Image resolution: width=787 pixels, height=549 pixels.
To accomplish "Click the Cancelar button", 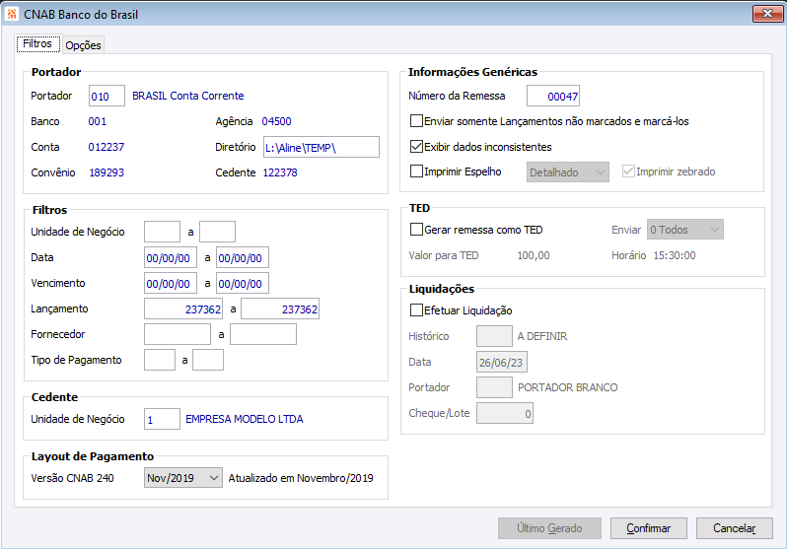I will tap(734, 528).
